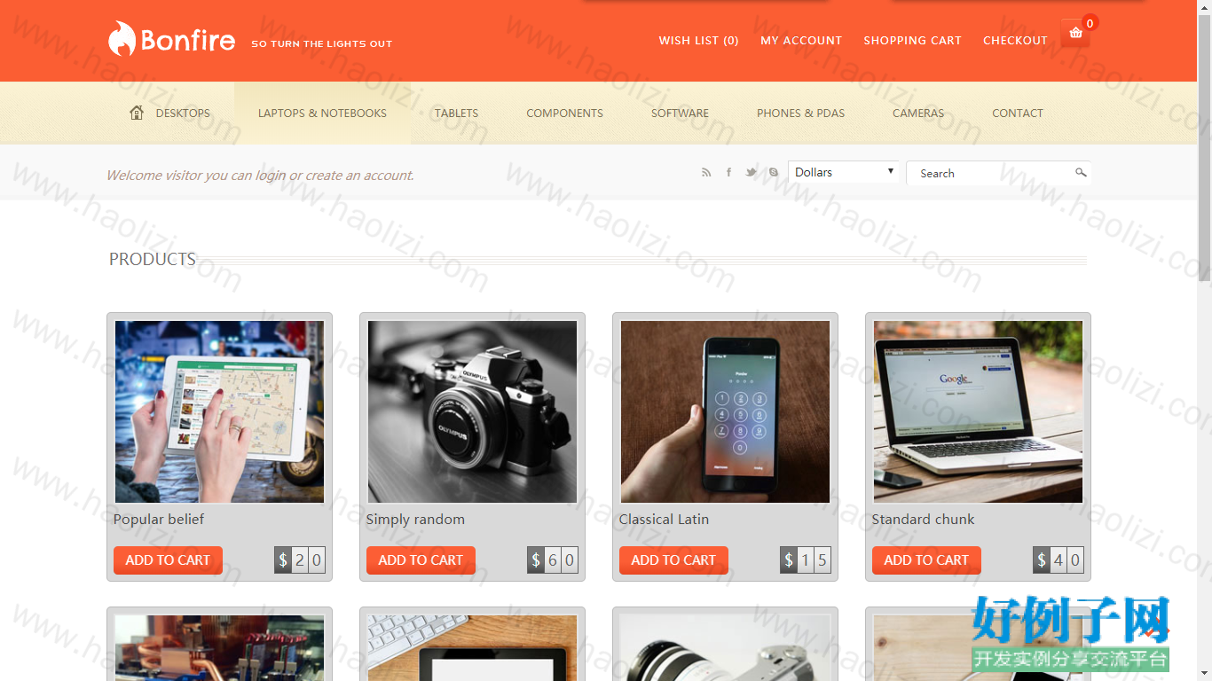Open the Laptops & Notebooks menu
Screen dimensions: 1212x681
(322, 113)
